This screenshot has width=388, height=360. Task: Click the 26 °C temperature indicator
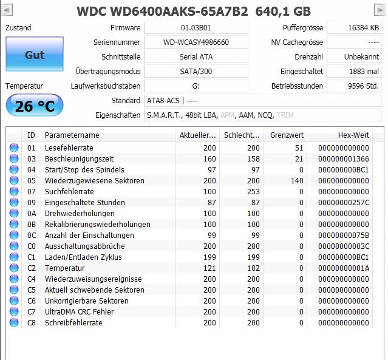(x=35, y=106)
